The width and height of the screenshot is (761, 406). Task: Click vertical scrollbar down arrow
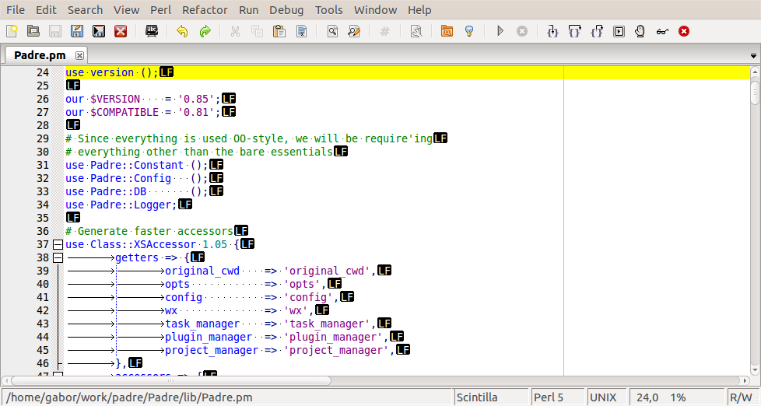755,370
